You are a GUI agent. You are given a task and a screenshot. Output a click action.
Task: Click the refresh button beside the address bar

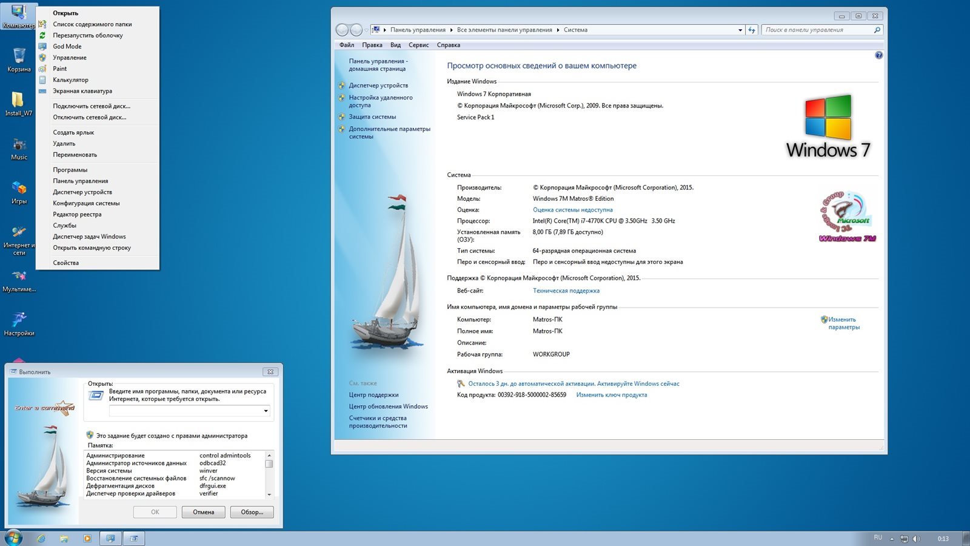coord(752,30)
